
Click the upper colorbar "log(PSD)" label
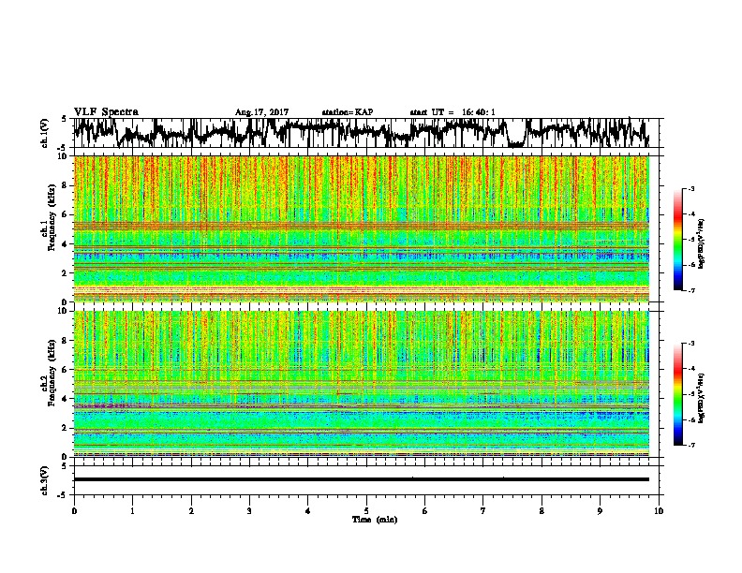(x=702, y=243)
